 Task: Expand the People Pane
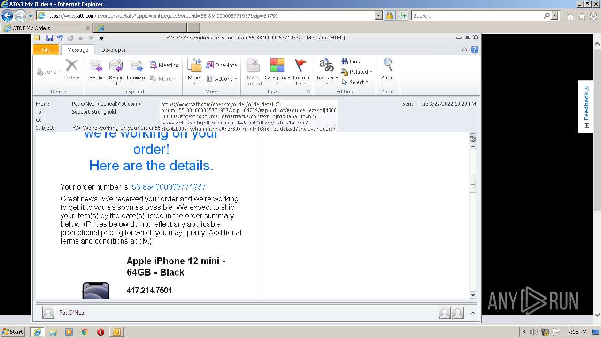(x=473, y=313)
